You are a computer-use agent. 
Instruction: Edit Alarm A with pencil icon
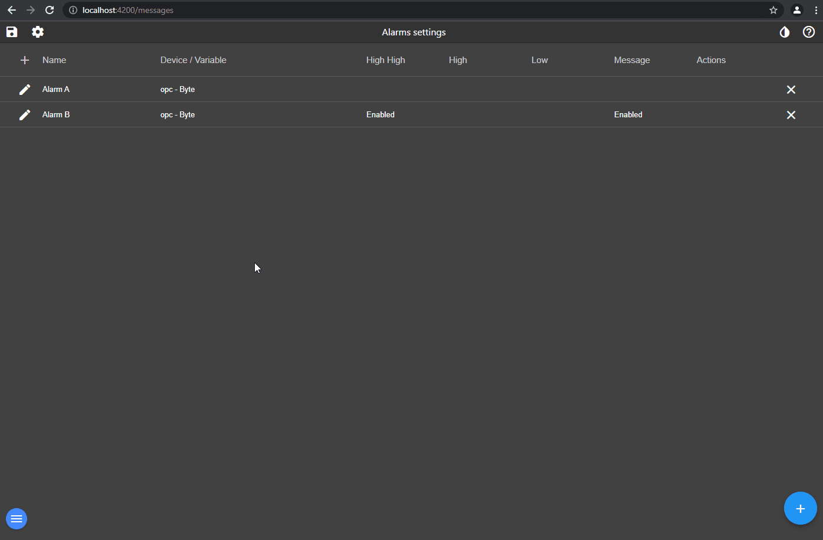[25, 90]
